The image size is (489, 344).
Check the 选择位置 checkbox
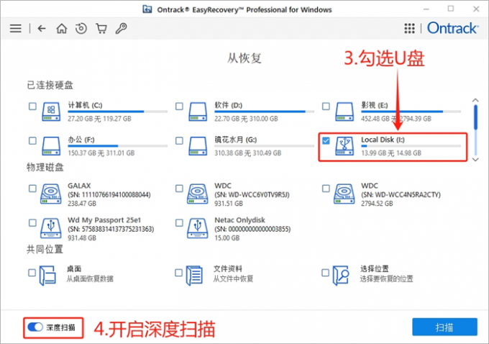click(325, 273)
